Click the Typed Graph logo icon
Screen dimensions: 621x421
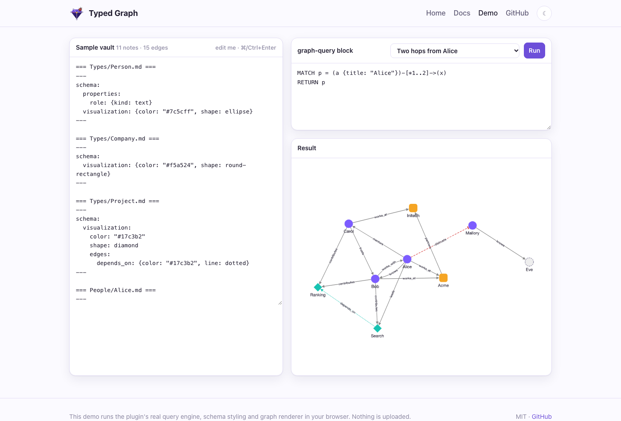[77, 13]
